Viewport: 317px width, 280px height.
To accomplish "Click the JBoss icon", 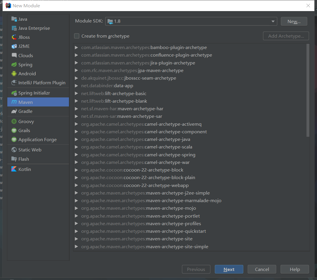I will point(14,37).
